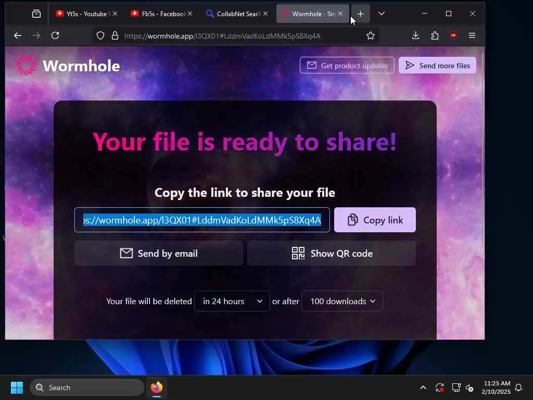Click the taskbar Search box
Viewport: 533px width, 400px height.
tap(87, 387)
